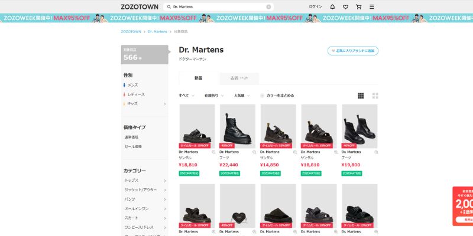Filter by レディース gender
This screenshot has width=473, height=236.
[x=136, y=94]
